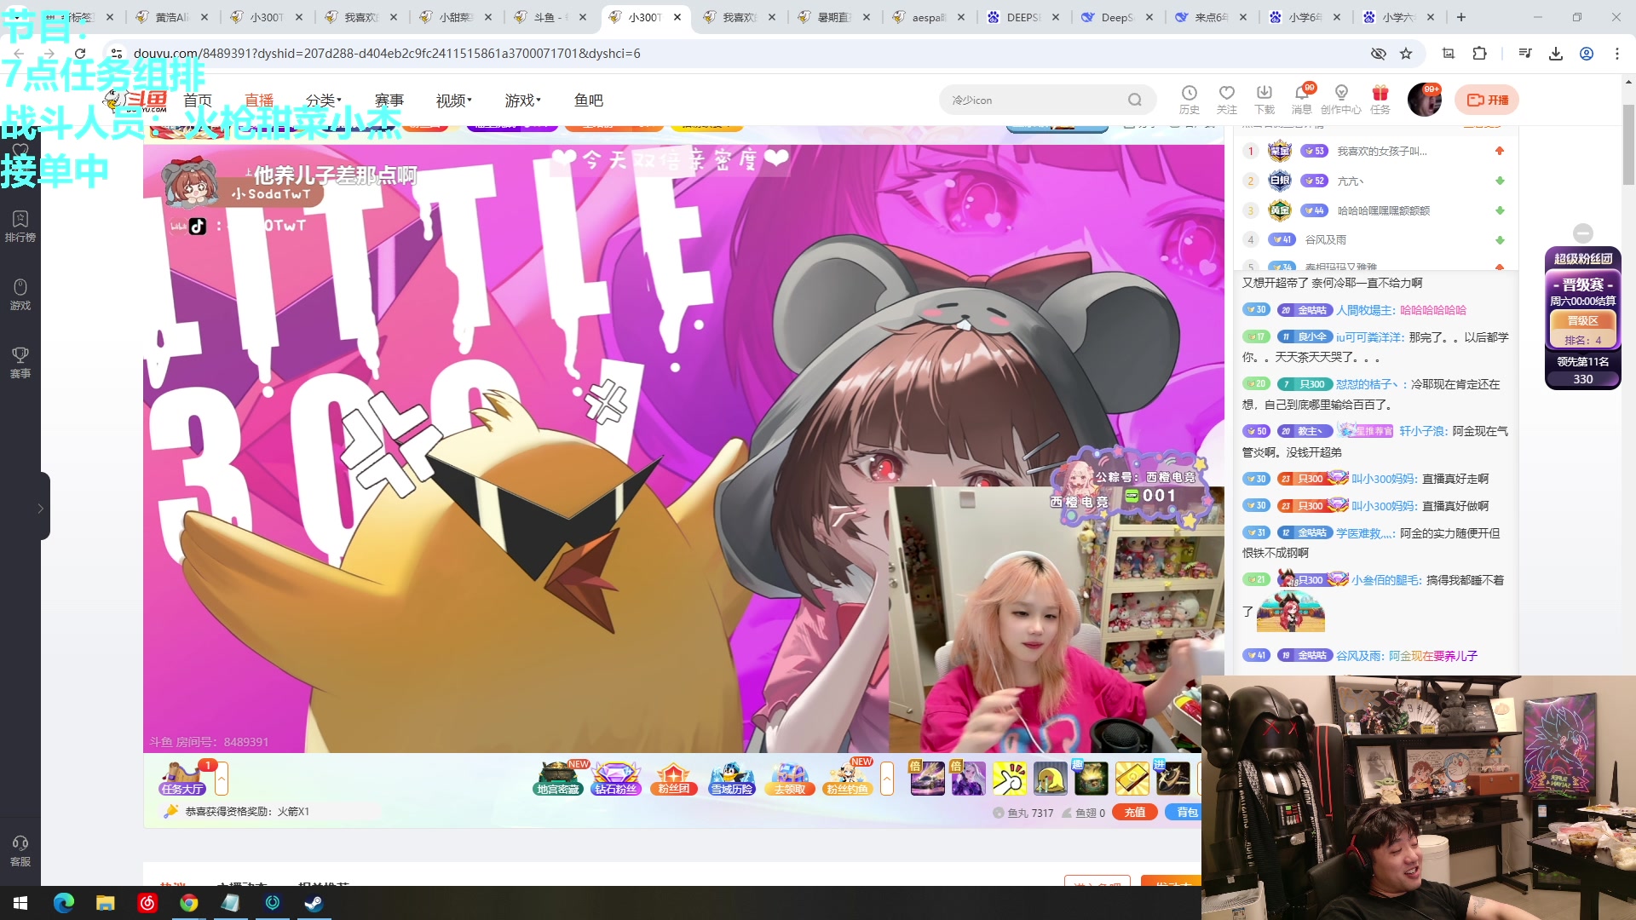The width and height of the screenshot is (1636, 920).
Task: Open the 下载 download icon
Action: click(1264, 100)
